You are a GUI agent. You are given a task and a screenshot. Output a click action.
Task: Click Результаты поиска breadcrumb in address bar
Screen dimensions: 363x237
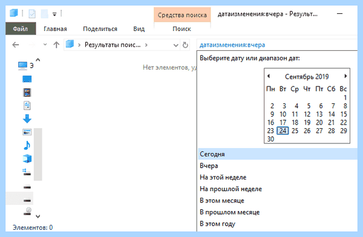click(113, 45)
